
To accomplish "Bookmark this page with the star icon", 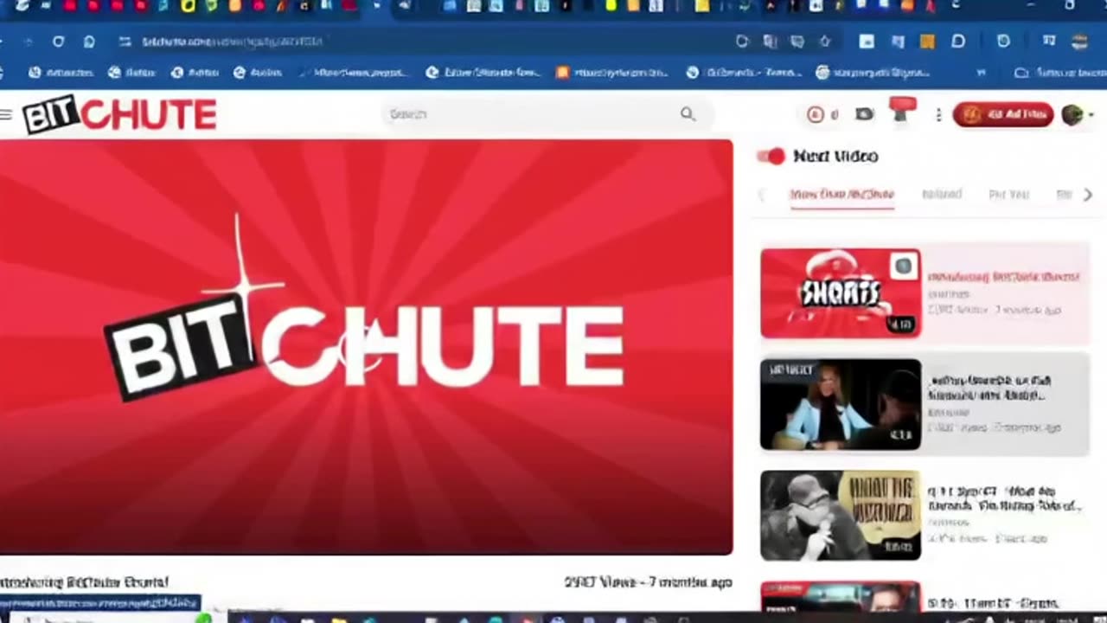I will pos(825,42).
